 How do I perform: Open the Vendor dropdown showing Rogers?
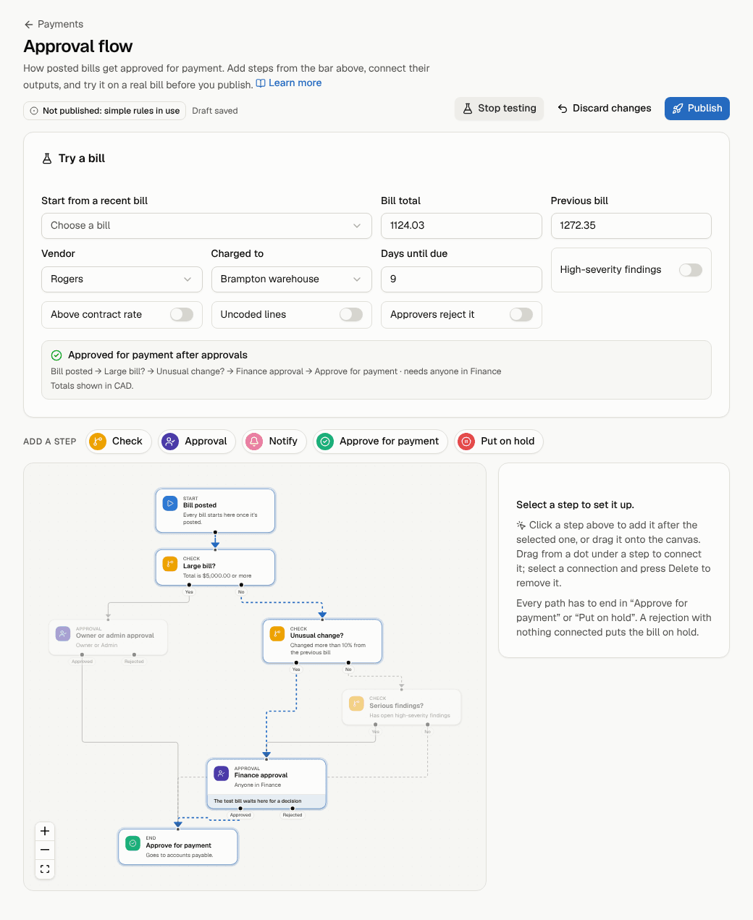pyautogui.click(x=122, y=279)
